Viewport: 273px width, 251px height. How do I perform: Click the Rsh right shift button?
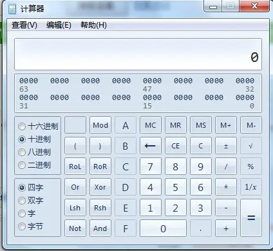(x=100, y=208)
